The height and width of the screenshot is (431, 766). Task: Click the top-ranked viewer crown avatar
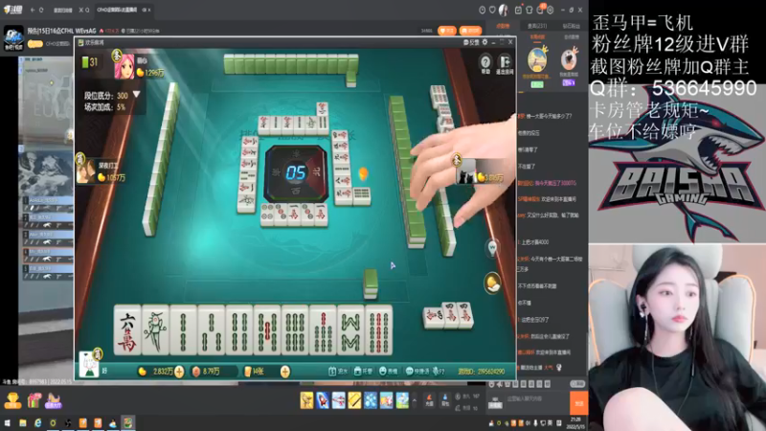point(537,60)
